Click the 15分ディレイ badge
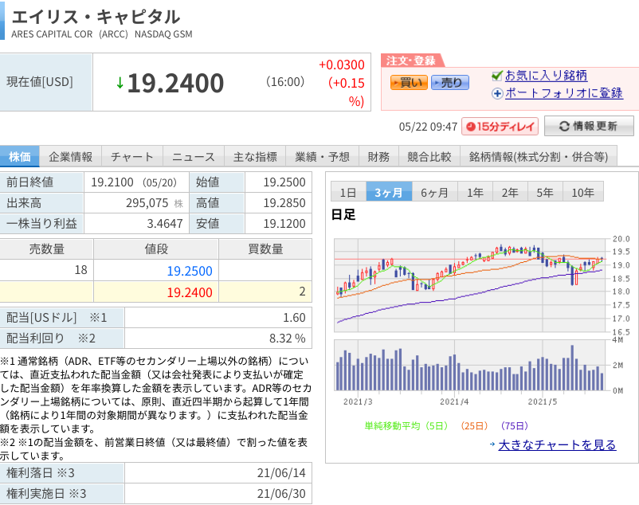 (x=500, y=126)
